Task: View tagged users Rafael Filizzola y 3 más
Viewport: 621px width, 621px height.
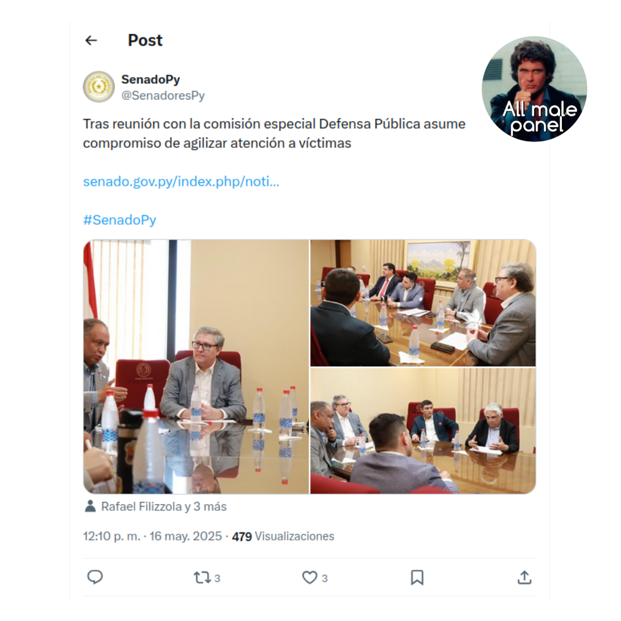Action: pos(163,507)
